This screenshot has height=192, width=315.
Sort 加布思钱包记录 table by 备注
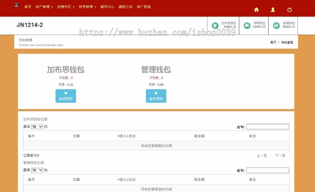[x=252, y=136]
